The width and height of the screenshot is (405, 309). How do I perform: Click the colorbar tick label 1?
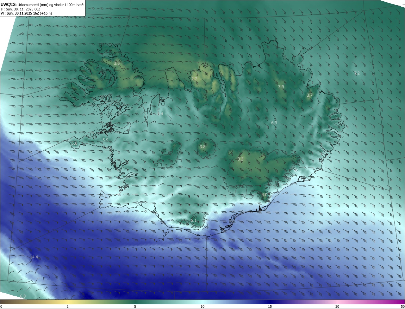point(68,306)
